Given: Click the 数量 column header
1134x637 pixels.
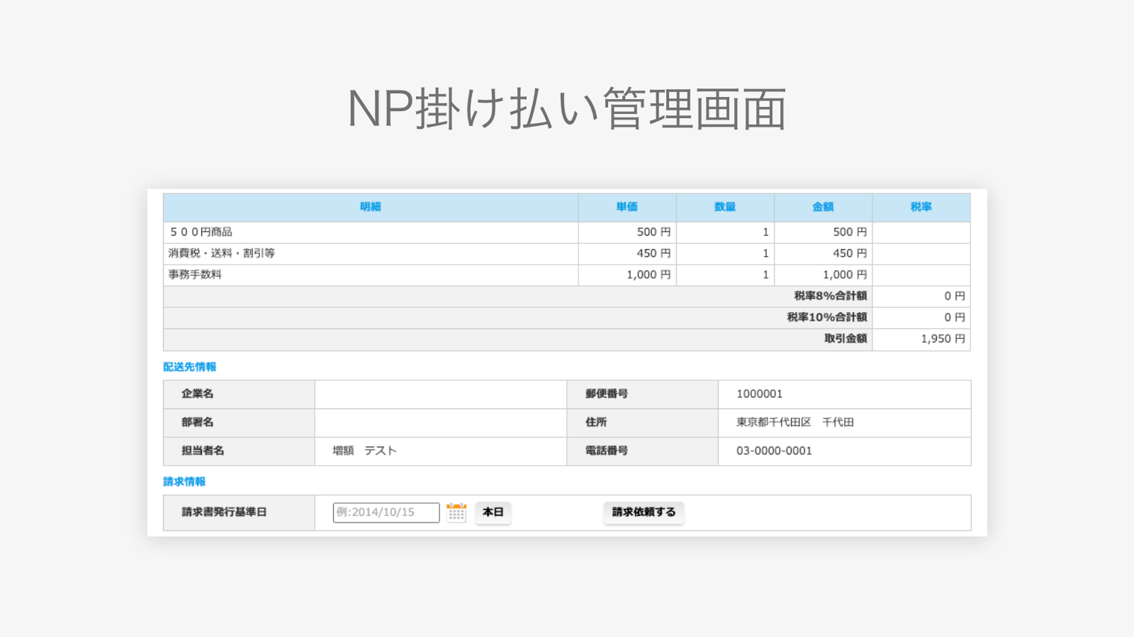Looking at the screenshot, I should coord(725,207).
